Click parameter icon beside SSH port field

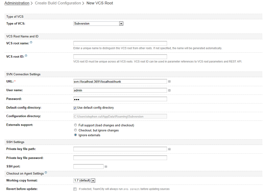point(106,166)
